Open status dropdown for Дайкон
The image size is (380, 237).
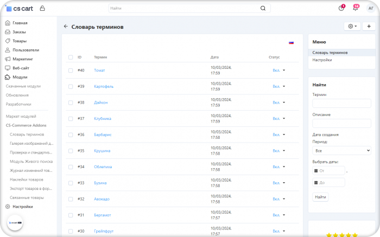(x=278, y=103)
